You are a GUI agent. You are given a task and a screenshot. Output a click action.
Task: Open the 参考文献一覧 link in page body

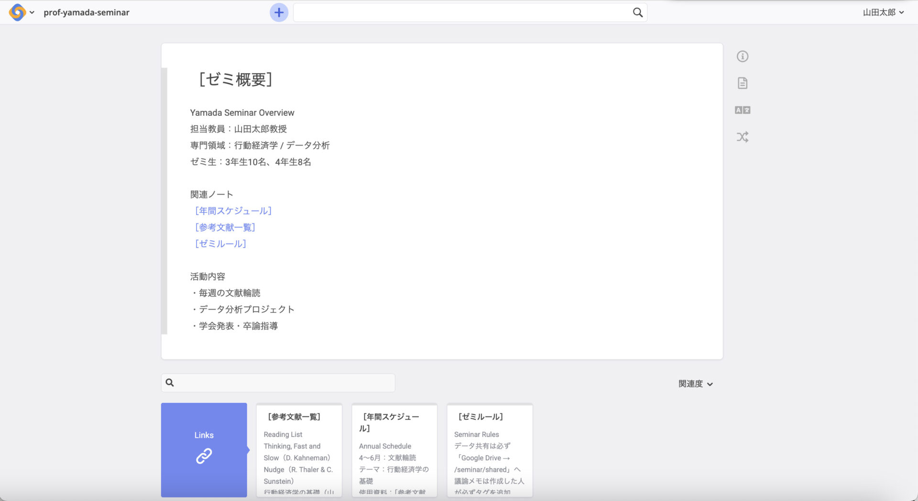pos(225,227)
